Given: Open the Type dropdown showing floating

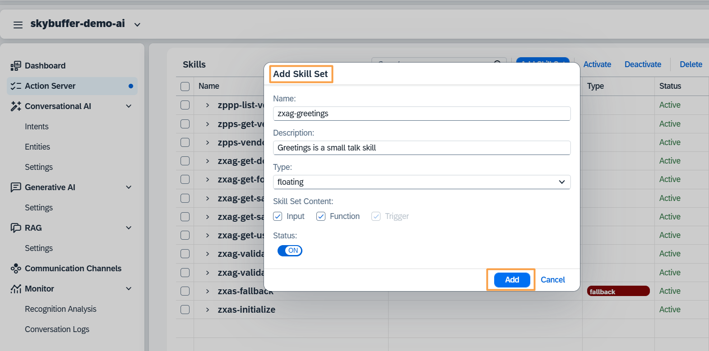Looking at the screenshot, I should pos(422,182).
